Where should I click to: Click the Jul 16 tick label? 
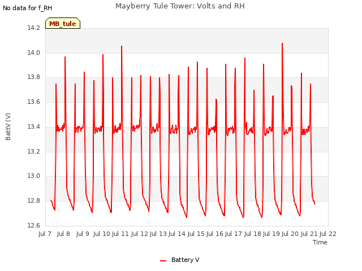(215, 234)
